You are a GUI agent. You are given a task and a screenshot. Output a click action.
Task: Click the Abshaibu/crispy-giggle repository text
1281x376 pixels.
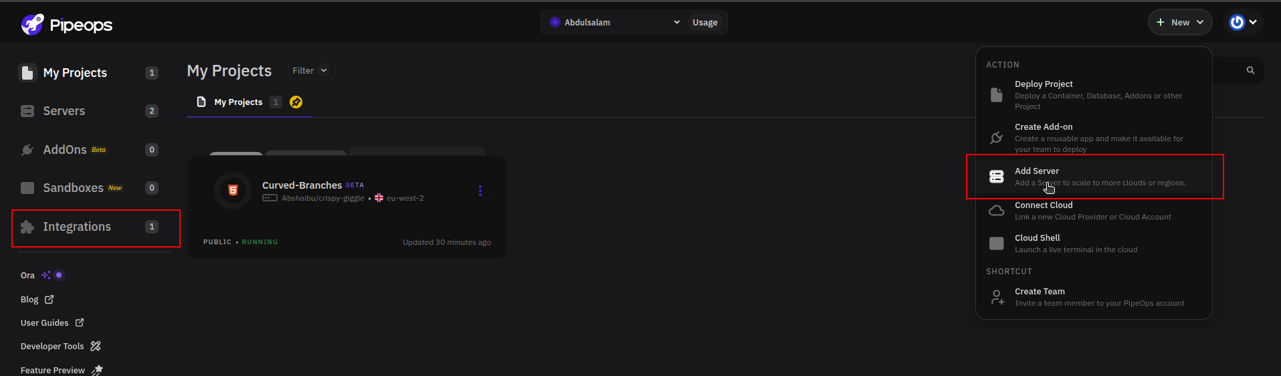pyautogui.click(x=323, y=198)
